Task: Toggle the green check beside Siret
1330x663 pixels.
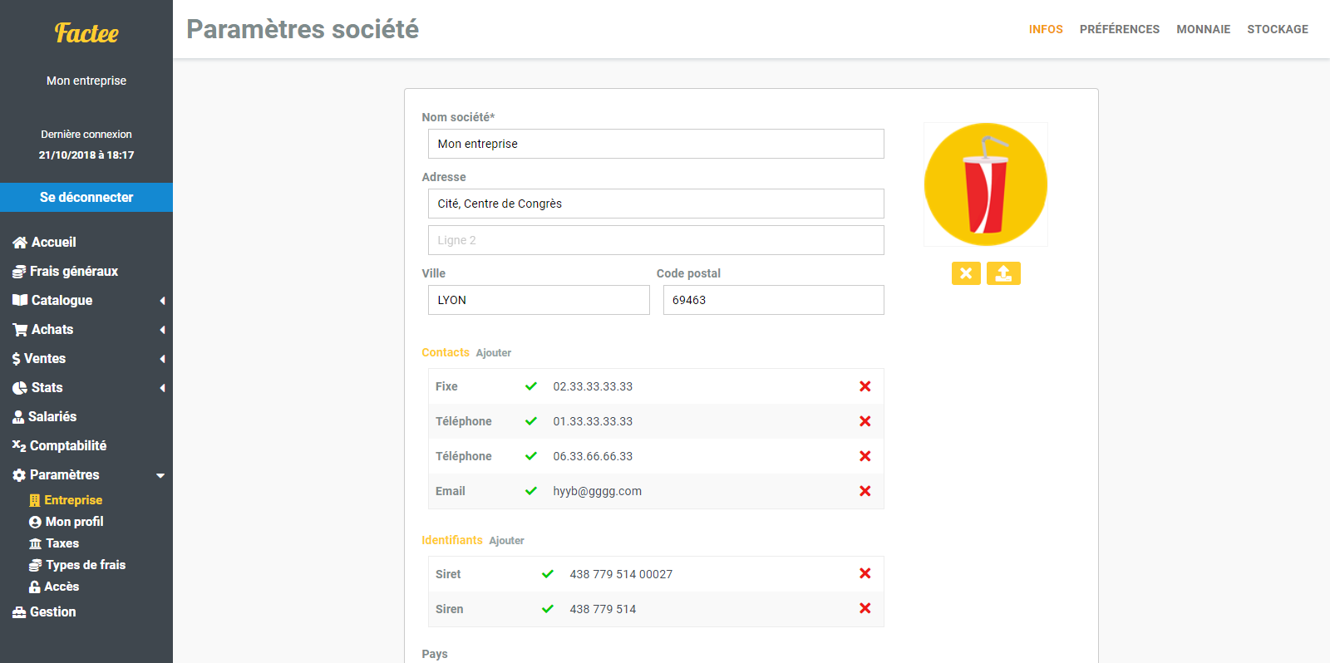Action: click(548, 574)
